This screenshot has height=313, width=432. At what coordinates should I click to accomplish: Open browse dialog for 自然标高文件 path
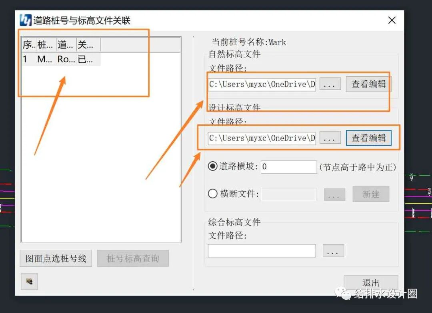[x=330, y=84]
